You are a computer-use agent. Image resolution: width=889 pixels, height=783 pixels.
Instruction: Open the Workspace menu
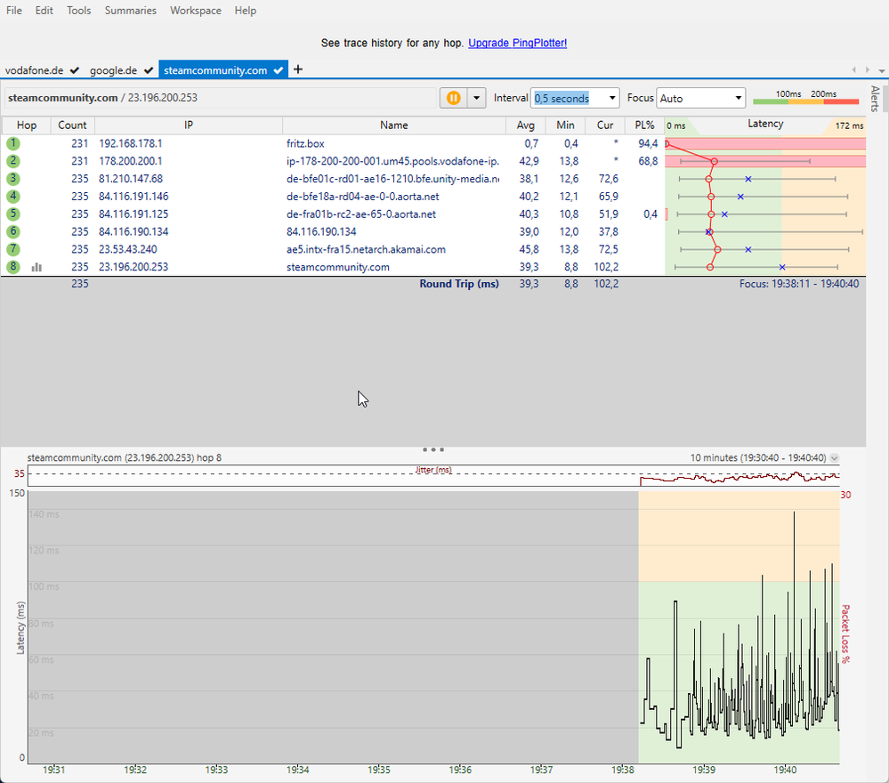click(196, 10)
